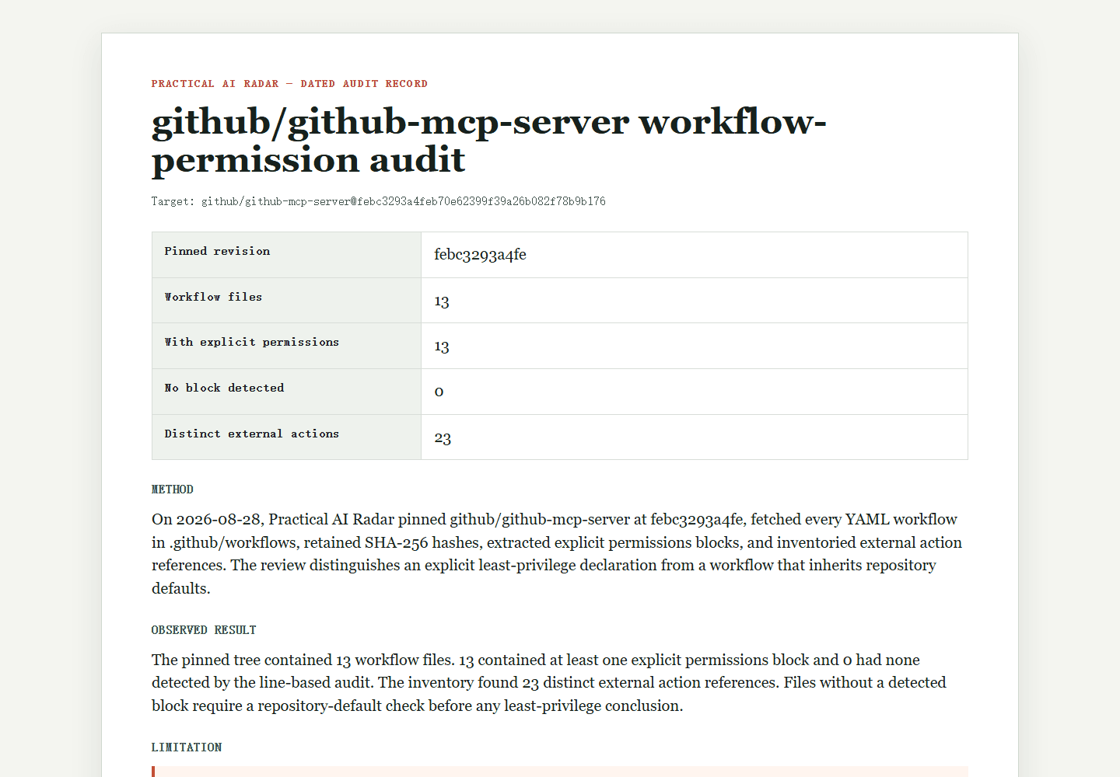
Task: Click the 'Pinned revision' table label
Action: (217, 251)
